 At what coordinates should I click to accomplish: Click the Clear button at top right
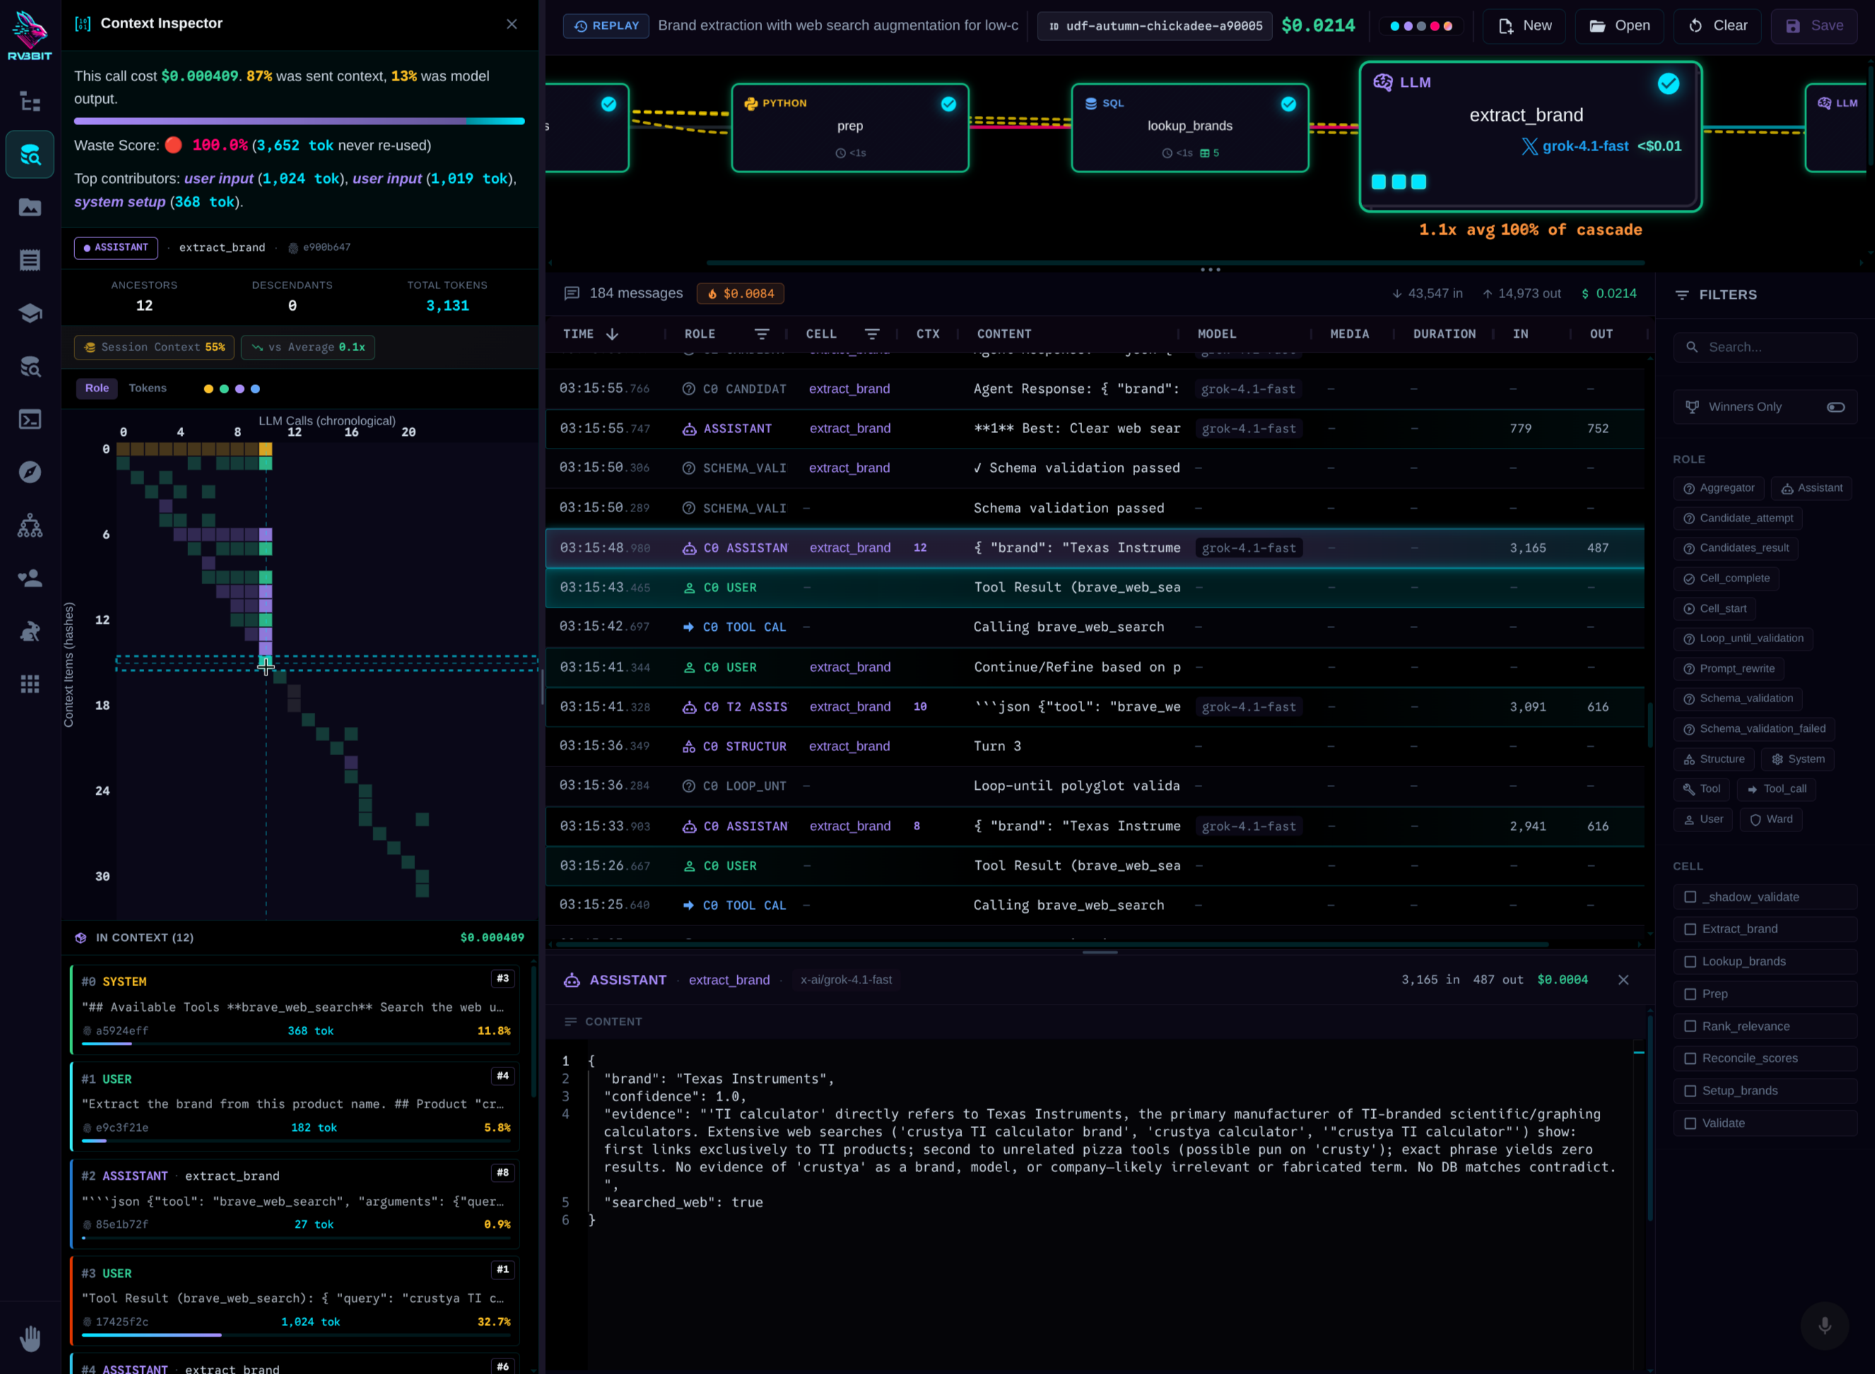point(1718,25)
